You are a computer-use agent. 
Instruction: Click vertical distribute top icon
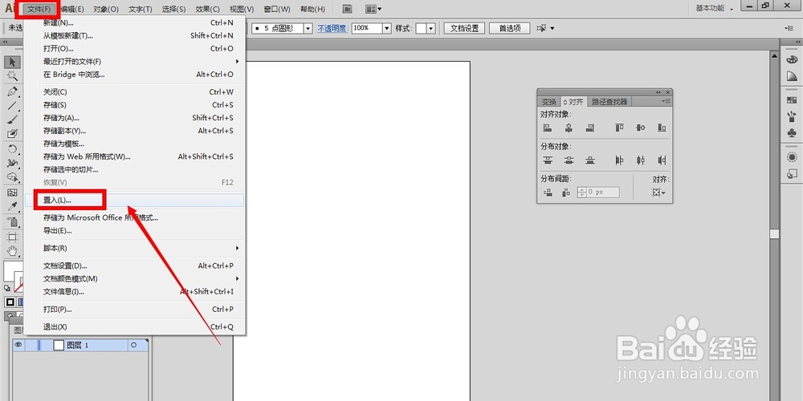548,160
